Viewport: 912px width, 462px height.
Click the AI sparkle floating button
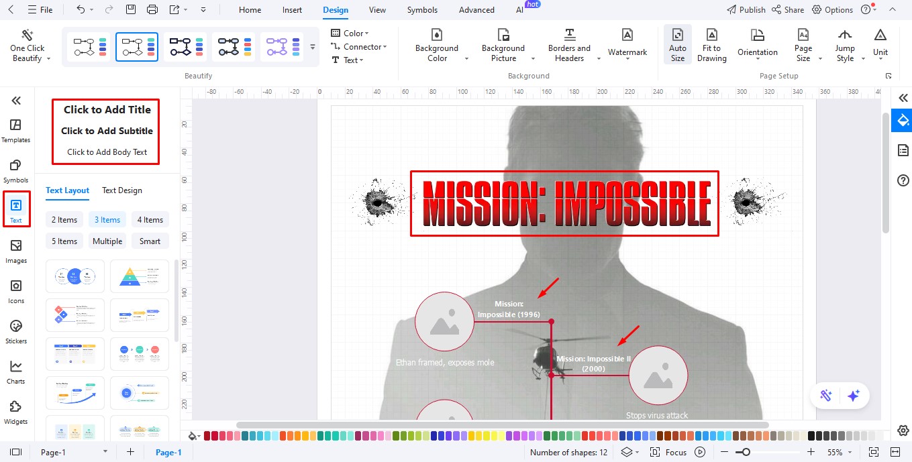(x=854, y=396)
